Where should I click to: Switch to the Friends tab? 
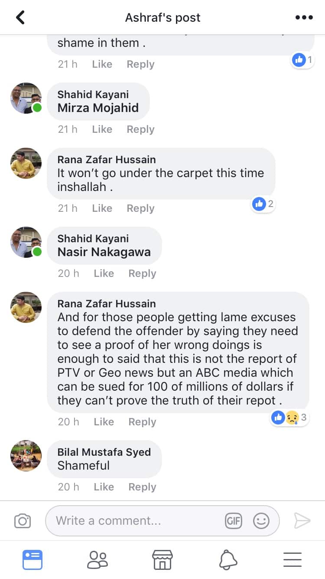tap(97, 559)
